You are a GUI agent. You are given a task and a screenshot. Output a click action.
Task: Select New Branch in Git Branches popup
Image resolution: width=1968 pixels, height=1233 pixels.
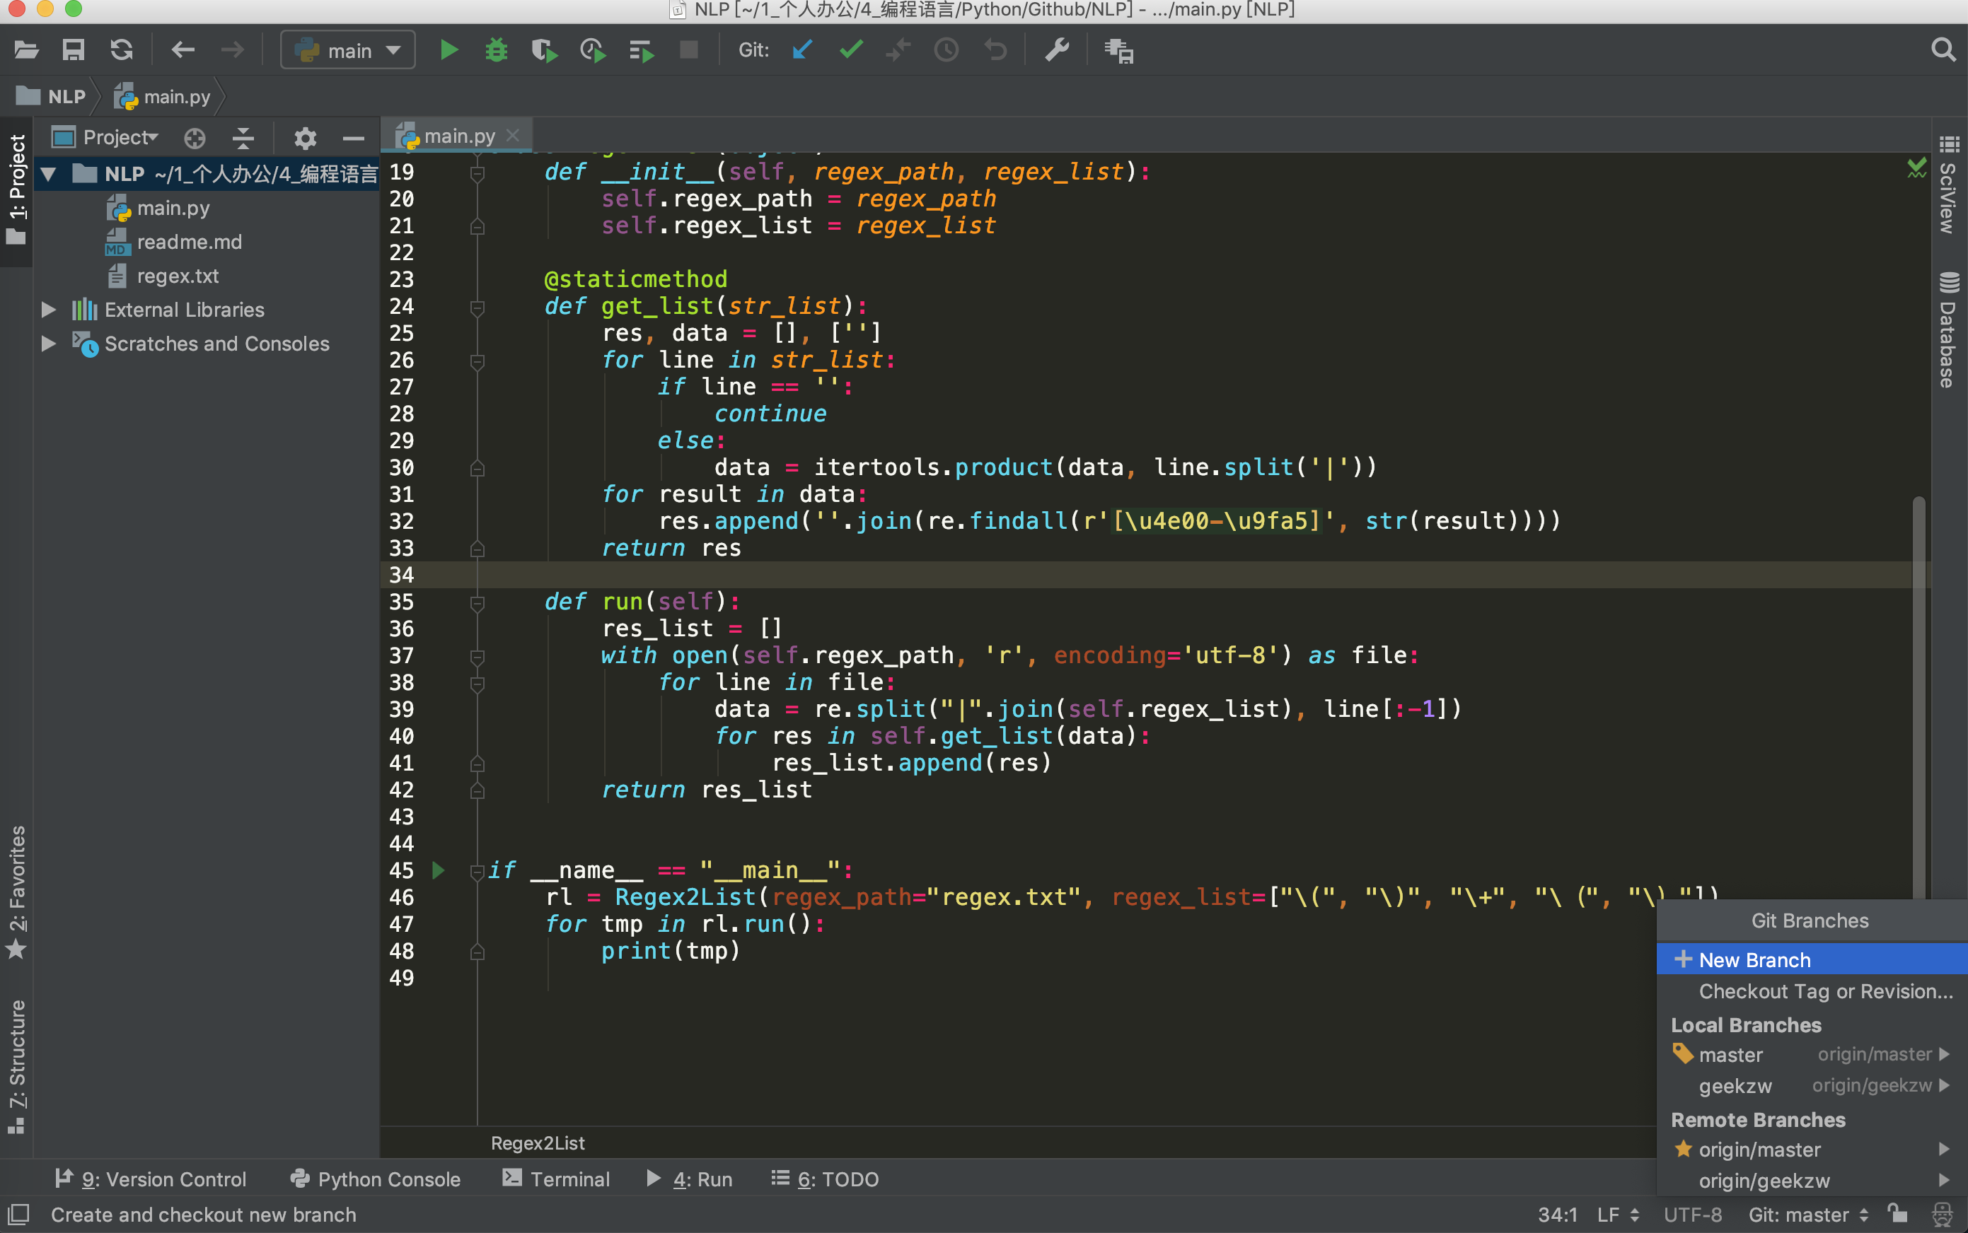click(x=1754, y=960)
